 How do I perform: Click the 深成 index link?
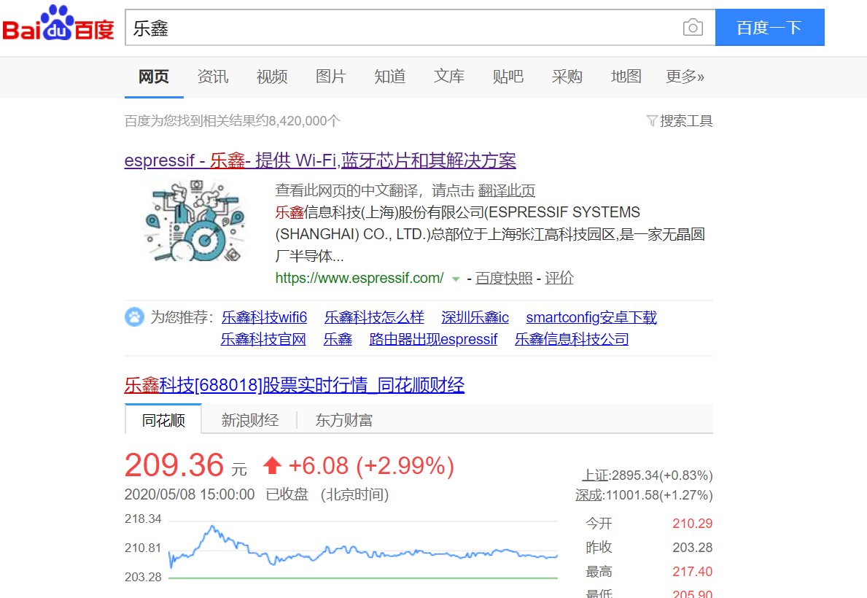(588, 495)
